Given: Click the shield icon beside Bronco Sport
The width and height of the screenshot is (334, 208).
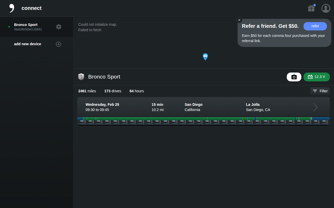Looking at the screenshot, I should pyautogui.click(x=81, y=77).
